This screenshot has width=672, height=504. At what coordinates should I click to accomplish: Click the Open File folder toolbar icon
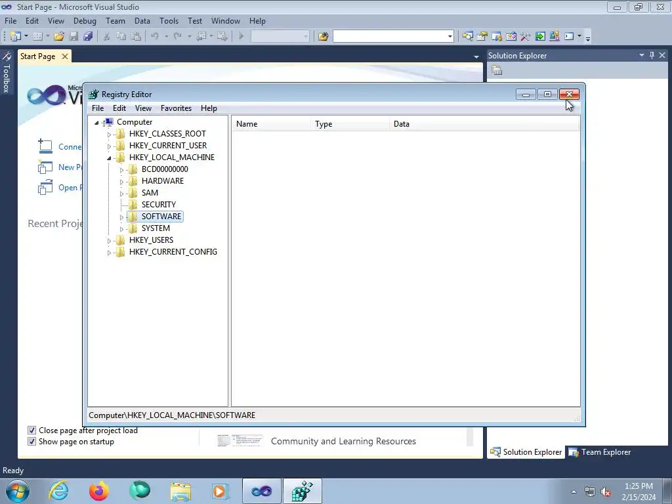point(58,37)
